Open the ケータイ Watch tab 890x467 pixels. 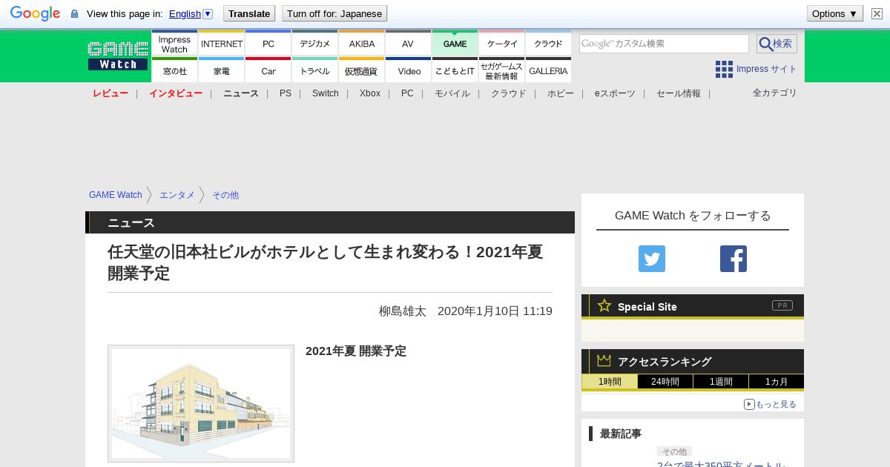tap(502, 44)
